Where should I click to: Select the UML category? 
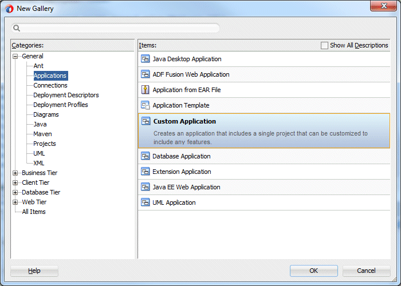coord(39,153)
